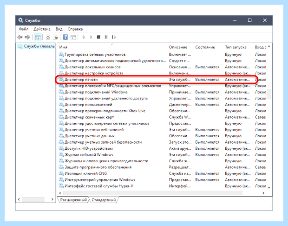Switch to the Стандартный tab
The height and width of the screenshot is (226, 288).
coord(104,199)
